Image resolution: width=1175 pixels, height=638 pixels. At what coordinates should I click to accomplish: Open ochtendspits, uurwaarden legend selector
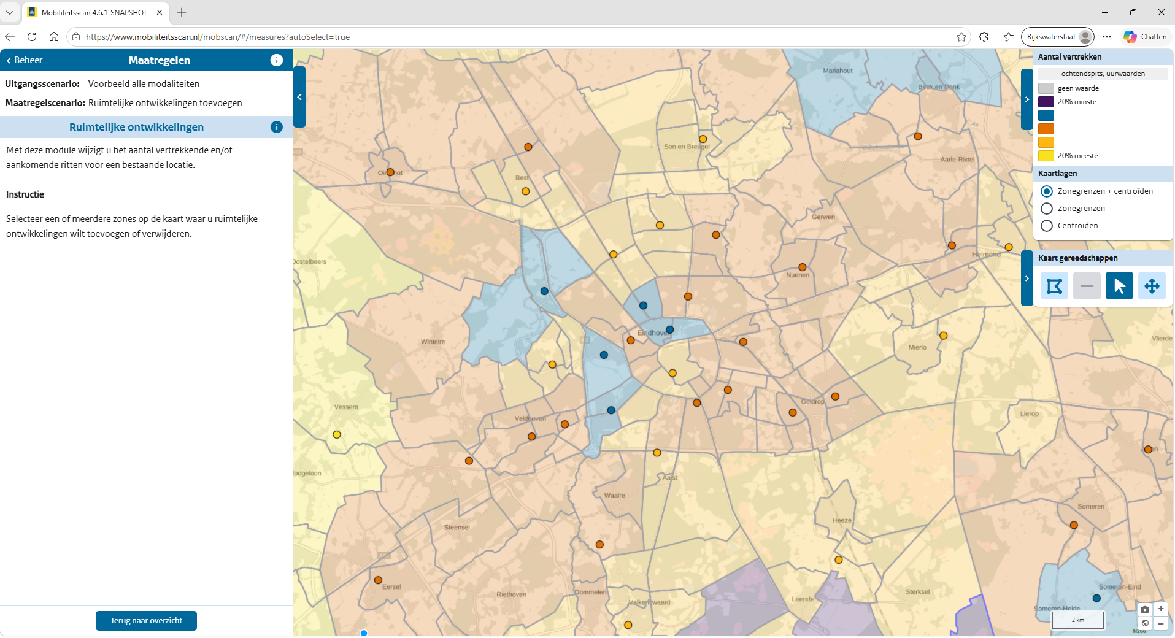coord(1103,74)
